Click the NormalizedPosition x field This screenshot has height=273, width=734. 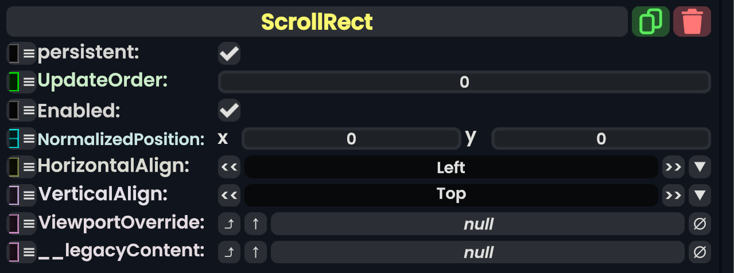tap(351, 139)
